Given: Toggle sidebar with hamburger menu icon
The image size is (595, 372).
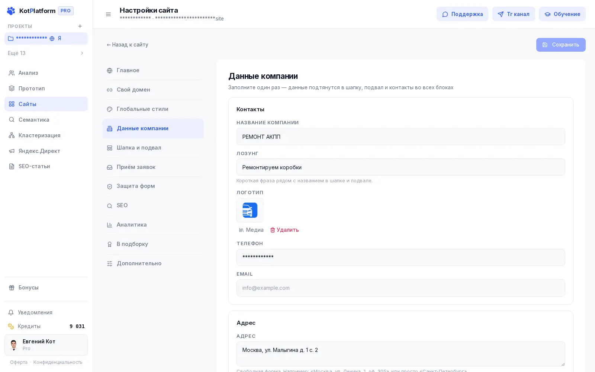Looking at the screenshot, I should click(108, 14).
